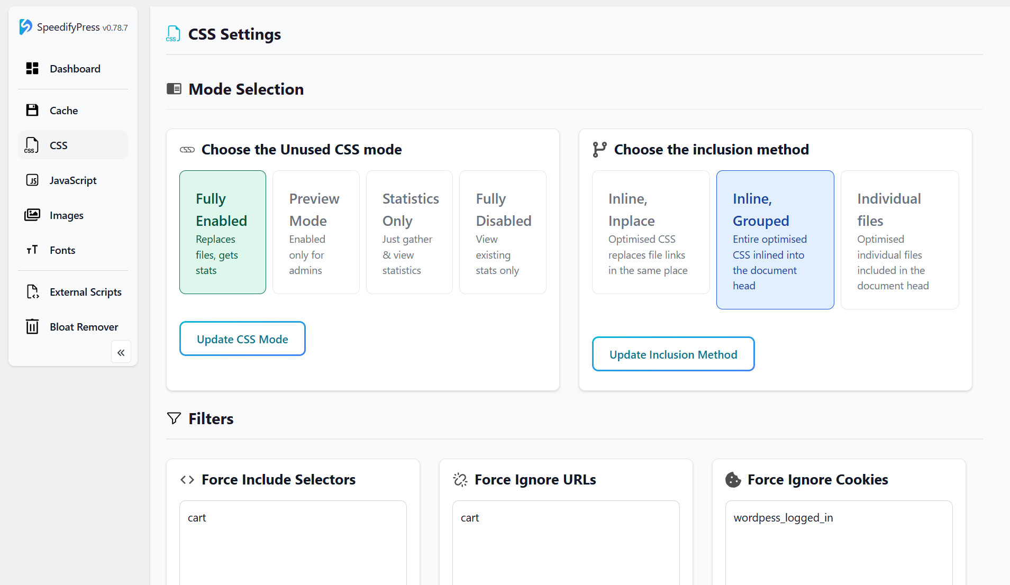Click the Force Include Selectors code icon
Image resolution: width=1010 pixels, height=585 pixels.
187,480
